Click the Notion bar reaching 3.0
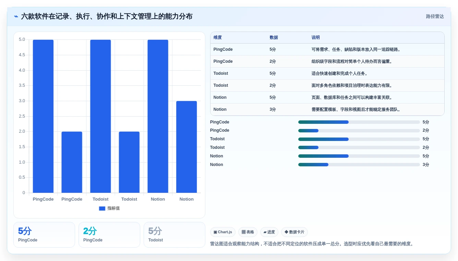This screenshot has height=261, width=458. coord(186,147)
